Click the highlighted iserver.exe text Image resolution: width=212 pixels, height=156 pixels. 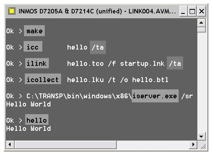click(x=155, y=96)
